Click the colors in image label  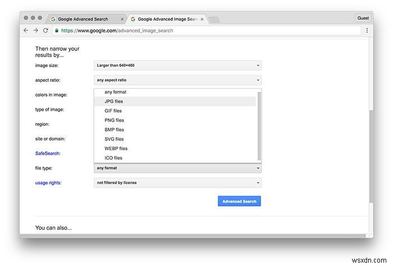(51, 95)
